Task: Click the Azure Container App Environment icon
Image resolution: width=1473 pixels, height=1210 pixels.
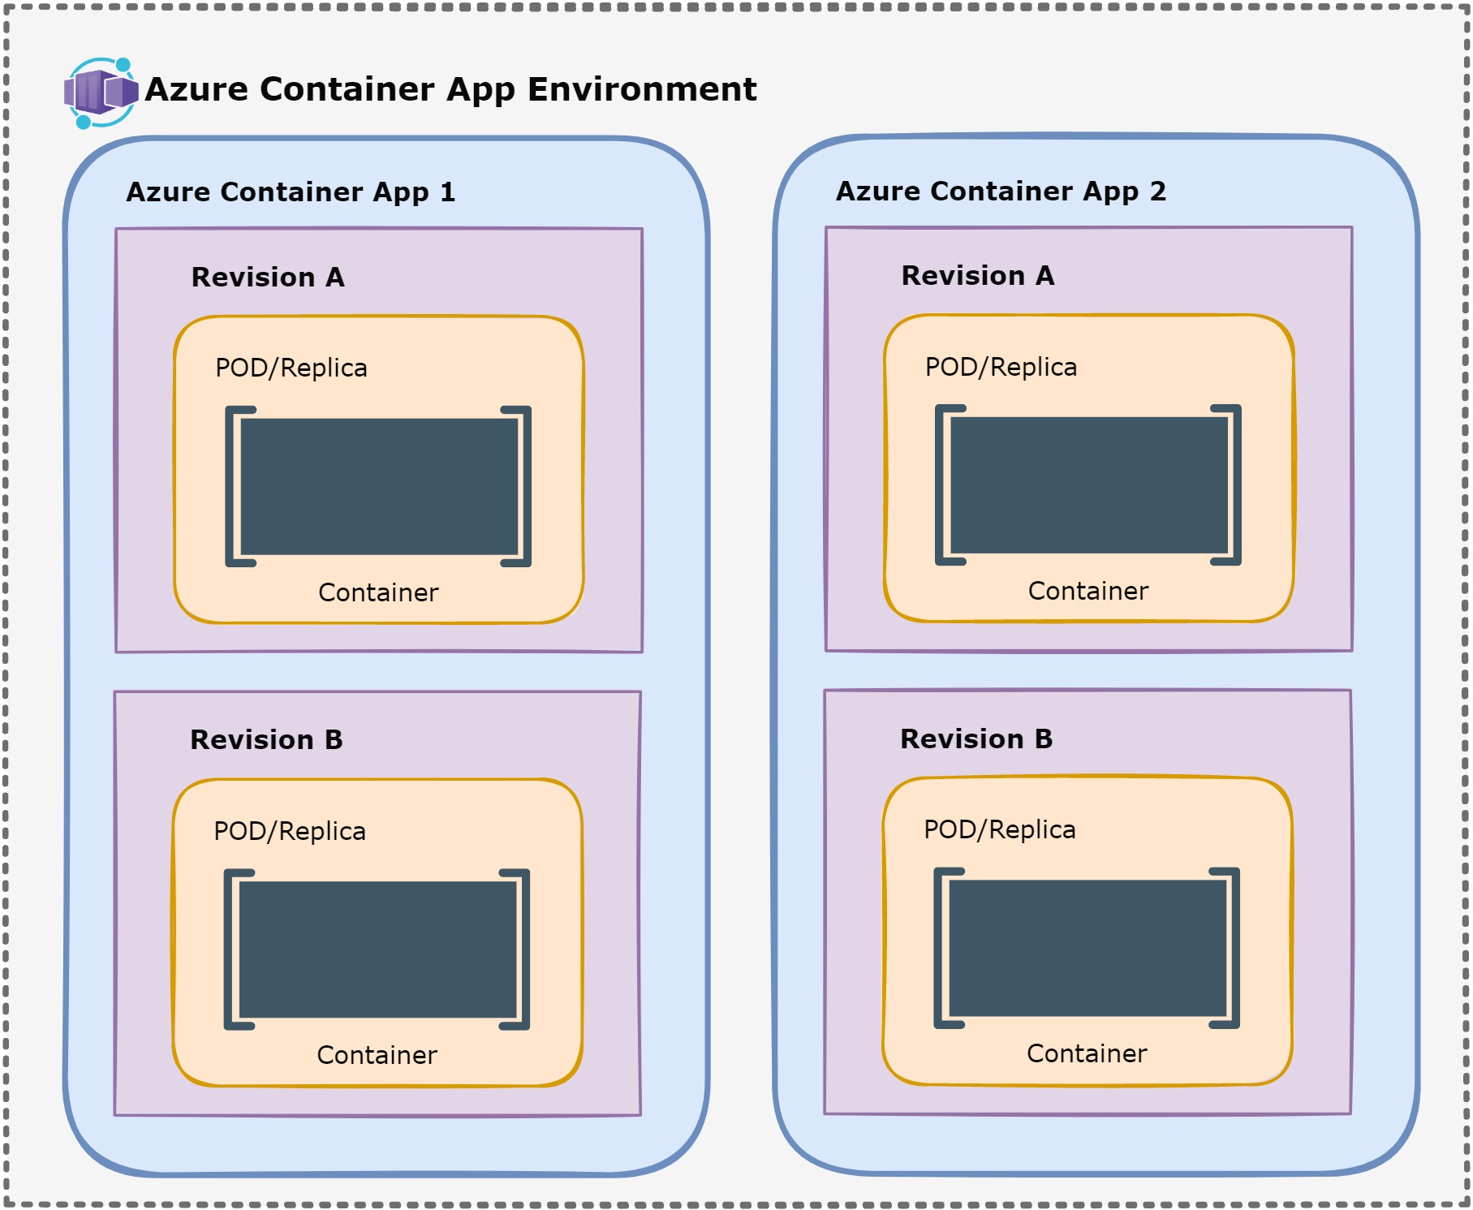Action: pyautogui.click(x=101, y=93)
